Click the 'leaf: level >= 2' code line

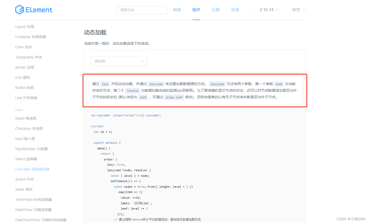tap(134, 209)
